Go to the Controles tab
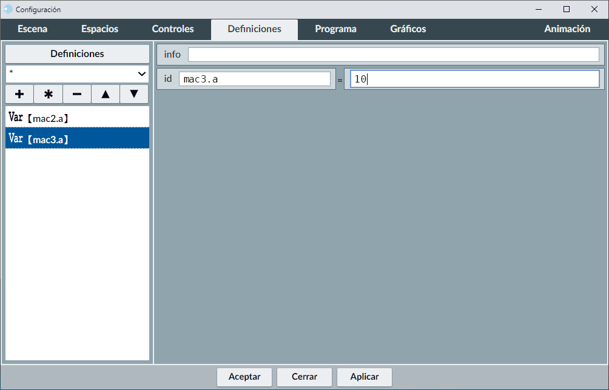Screen dimensions: 609x390 click(x=173, y=29)
